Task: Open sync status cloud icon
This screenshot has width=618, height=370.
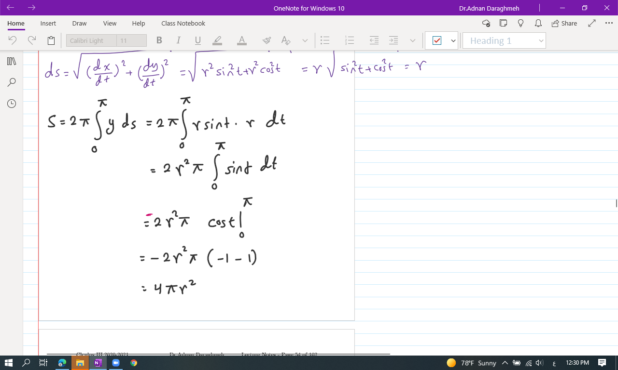Action: pyautogui.click(x=486, y=23)
